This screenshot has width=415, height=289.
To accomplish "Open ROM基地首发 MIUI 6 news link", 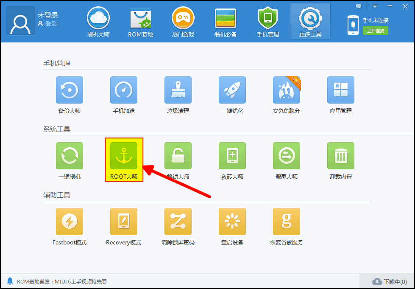I will click(x=62, y=282).
